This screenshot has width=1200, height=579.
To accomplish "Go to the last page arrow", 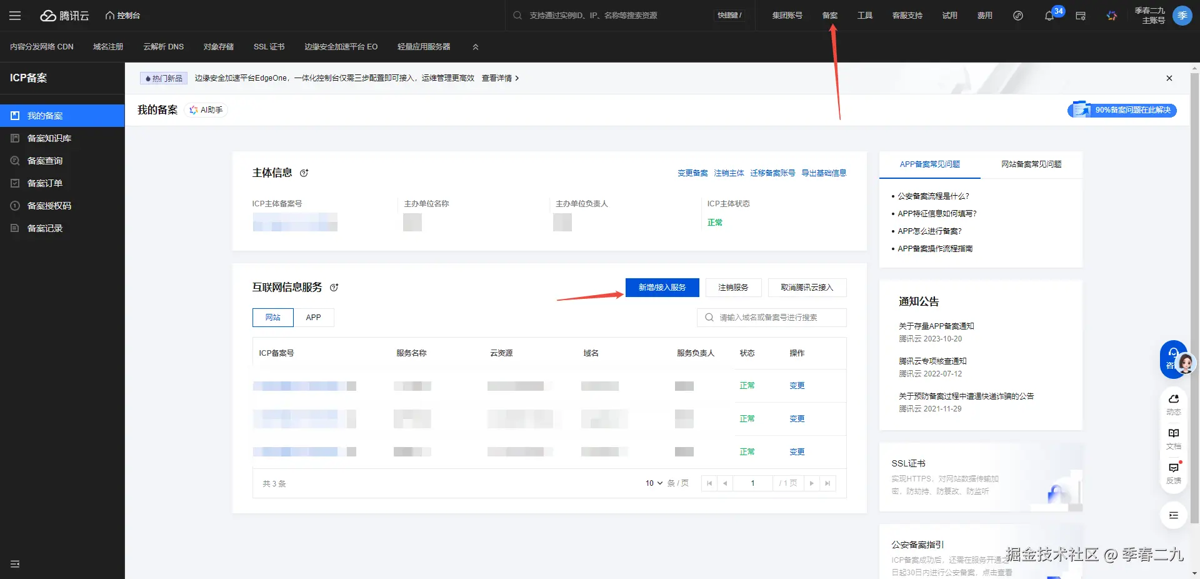I will (x=827, y=483).
